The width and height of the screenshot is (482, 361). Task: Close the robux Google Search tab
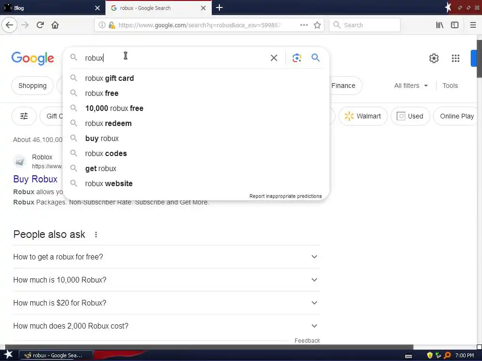coord(203,8)
